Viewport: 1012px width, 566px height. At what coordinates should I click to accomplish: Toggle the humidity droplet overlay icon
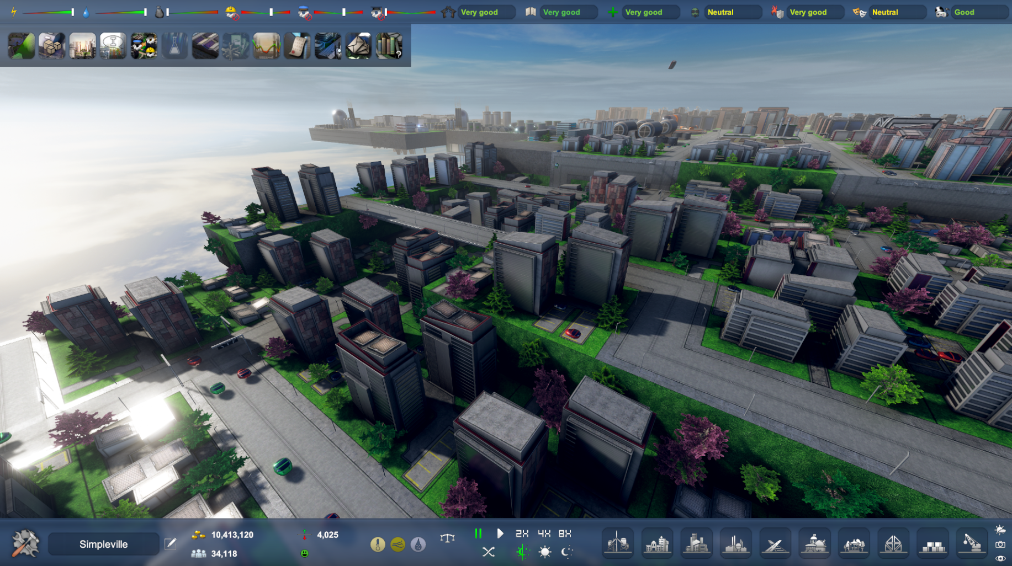[418, 544]
